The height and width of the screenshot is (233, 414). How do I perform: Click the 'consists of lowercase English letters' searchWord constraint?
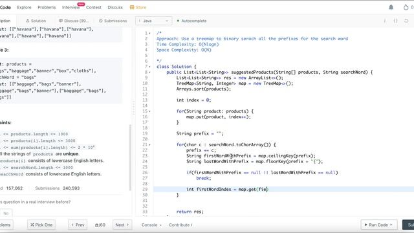tap(63, 174)
